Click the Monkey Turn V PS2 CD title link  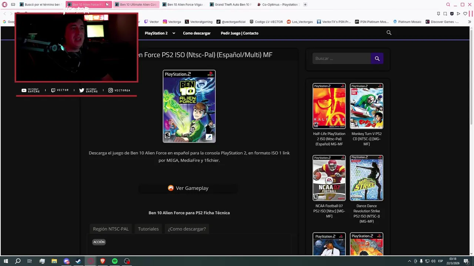[367, 139]
